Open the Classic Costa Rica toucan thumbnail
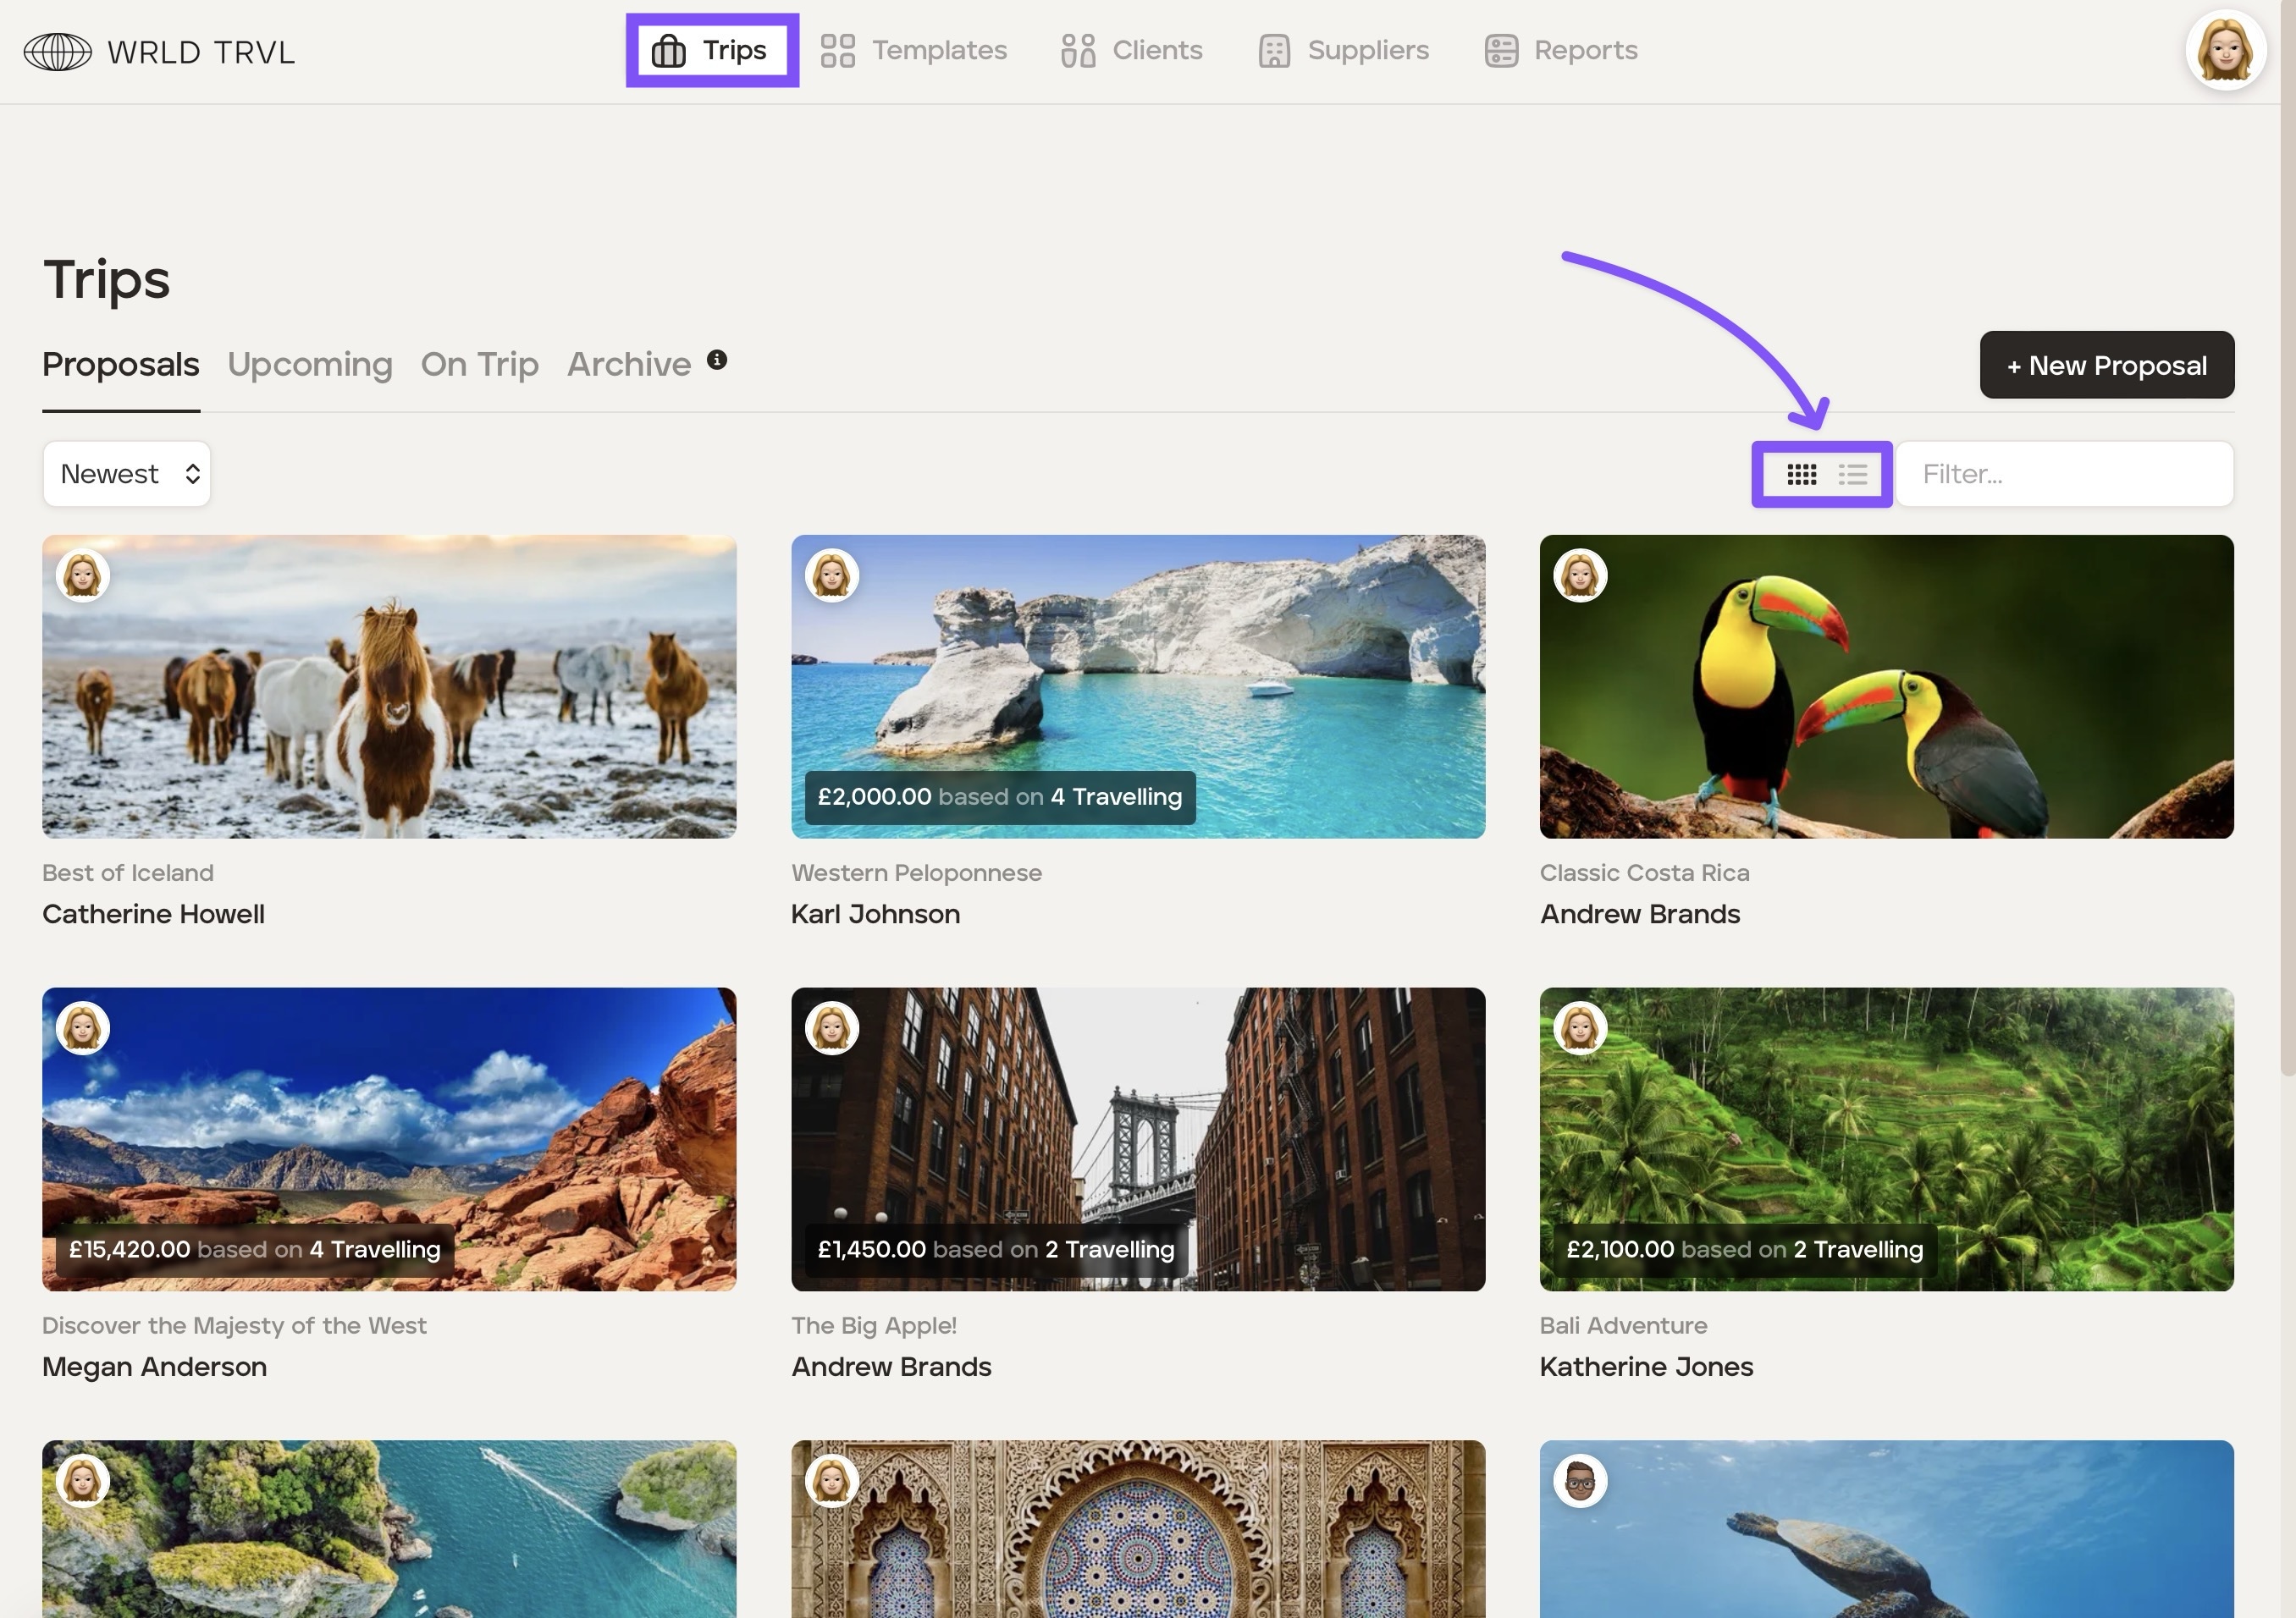 point(1886,686)
